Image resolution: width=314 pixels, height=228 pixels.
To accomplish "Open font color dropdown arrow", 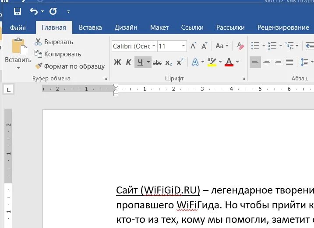I will tap(237, 62).
